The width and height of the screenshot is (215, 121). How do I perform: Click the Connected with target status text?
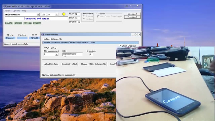tap(36, 18)
